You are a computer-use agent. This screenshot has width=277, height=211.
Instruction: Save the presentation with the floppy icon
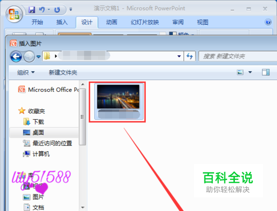[x=32, y=9]
